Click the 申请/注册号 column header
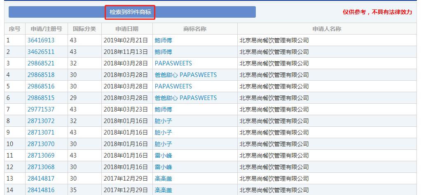421x195 pixels. coord(46,29)
